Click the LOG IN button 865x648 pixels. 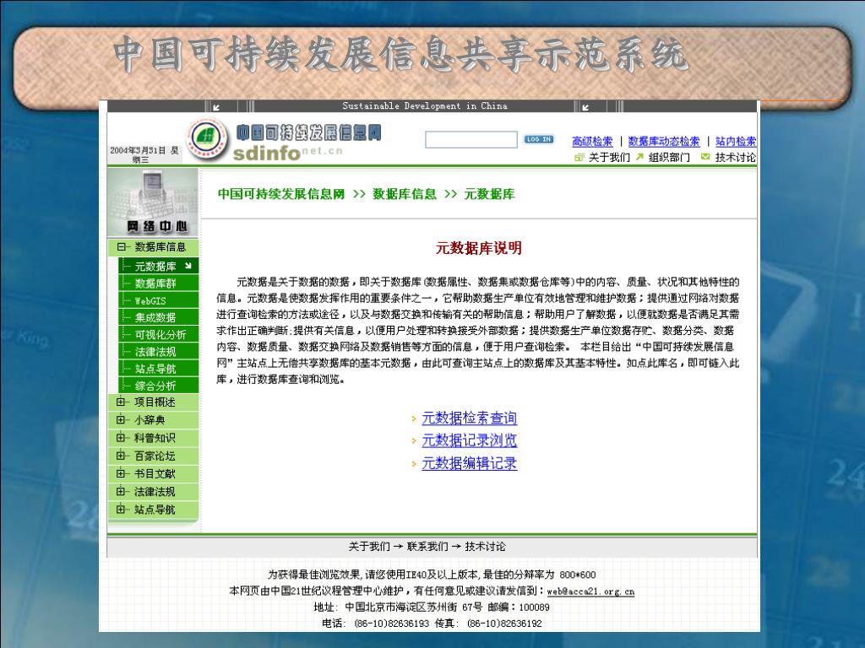click(538, 139)
